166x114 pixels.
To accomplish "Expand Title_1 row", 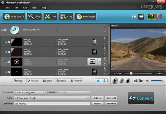I will coord(6,72).
